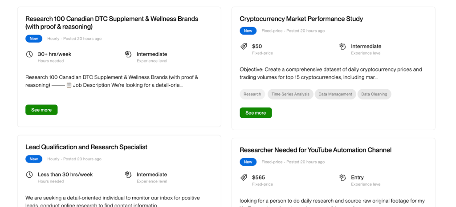Viewport: 456px width, 207px height.
Task: Select the Data Cleaning skill tag
Action: (374, 94)
